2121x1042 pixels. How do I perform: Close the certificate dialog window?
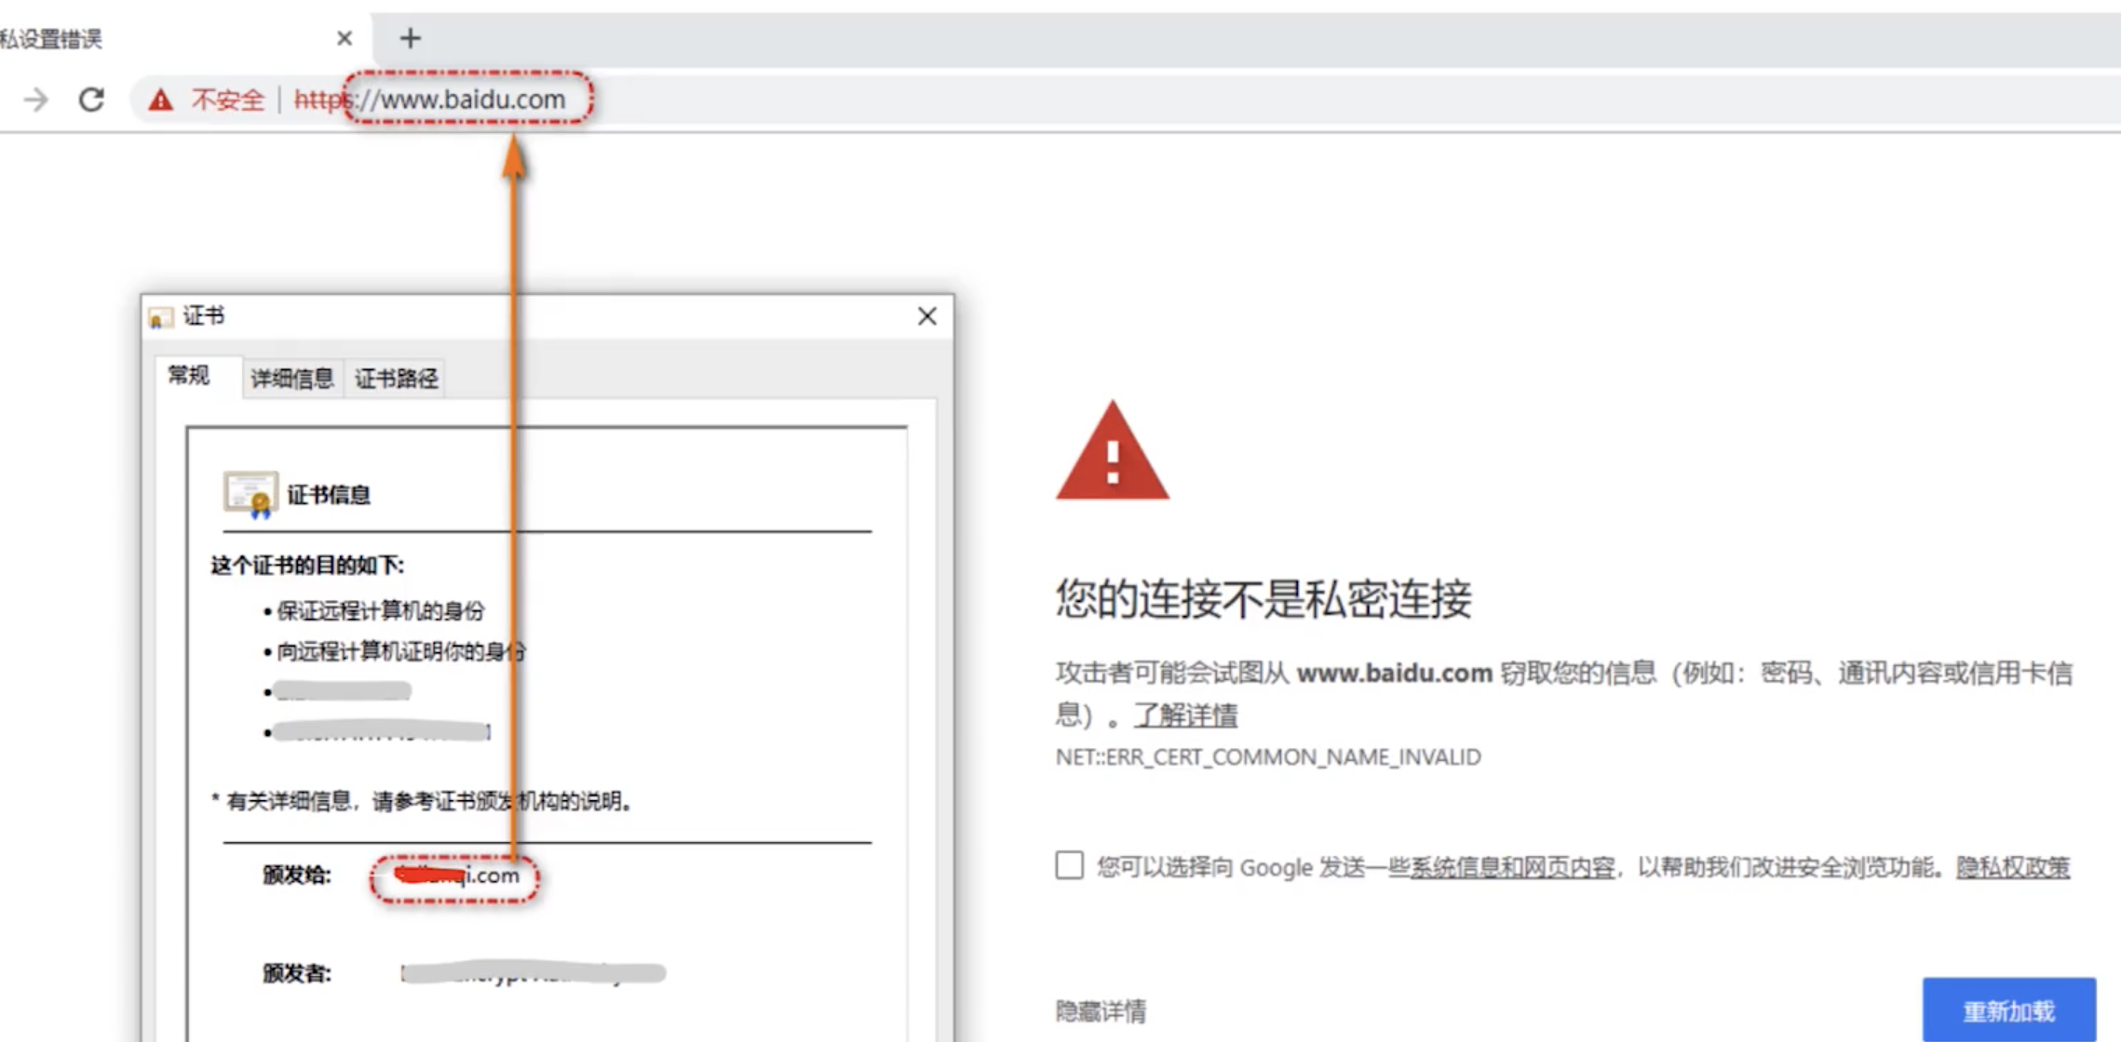point(926,316)
